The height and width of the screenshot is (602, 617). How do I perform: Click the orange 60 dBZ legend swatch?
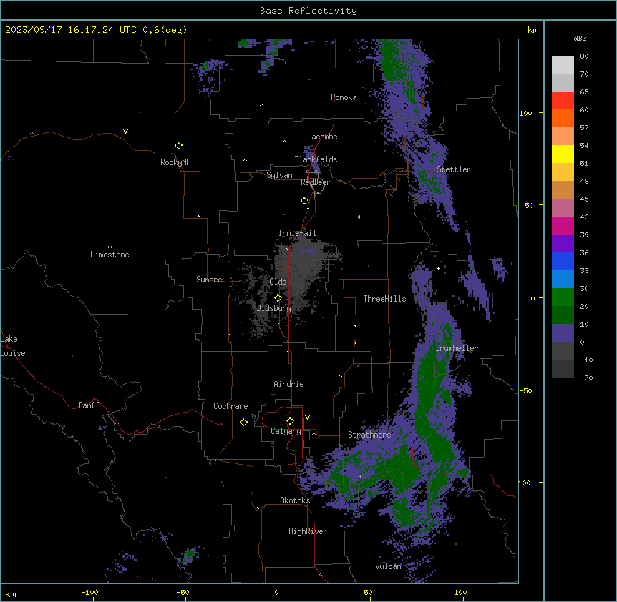pyautogui.click(x=563, y=118)
